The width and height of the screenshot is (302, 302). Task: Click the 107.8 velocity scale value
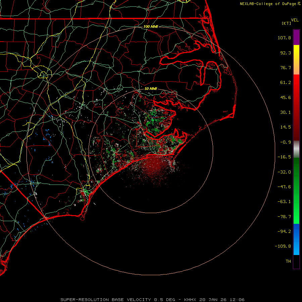(x=284, y=38)
